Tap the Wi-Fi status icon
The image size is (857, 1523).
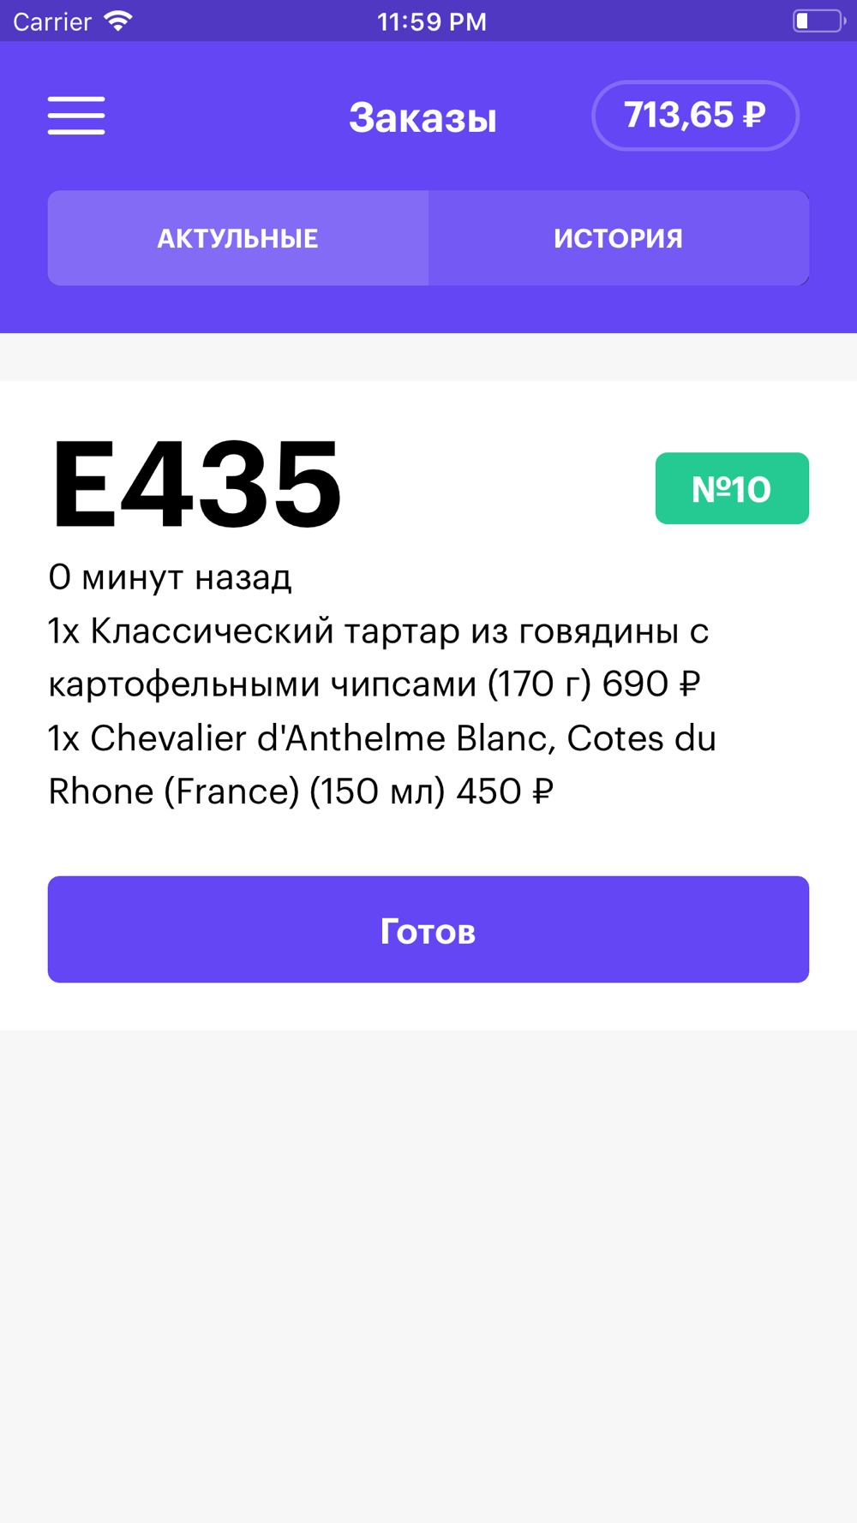coord(118,21)
